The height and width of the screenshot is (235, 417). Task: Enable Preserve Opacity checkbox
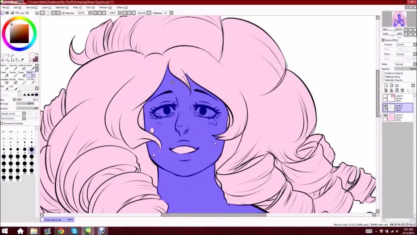[383, 73]
